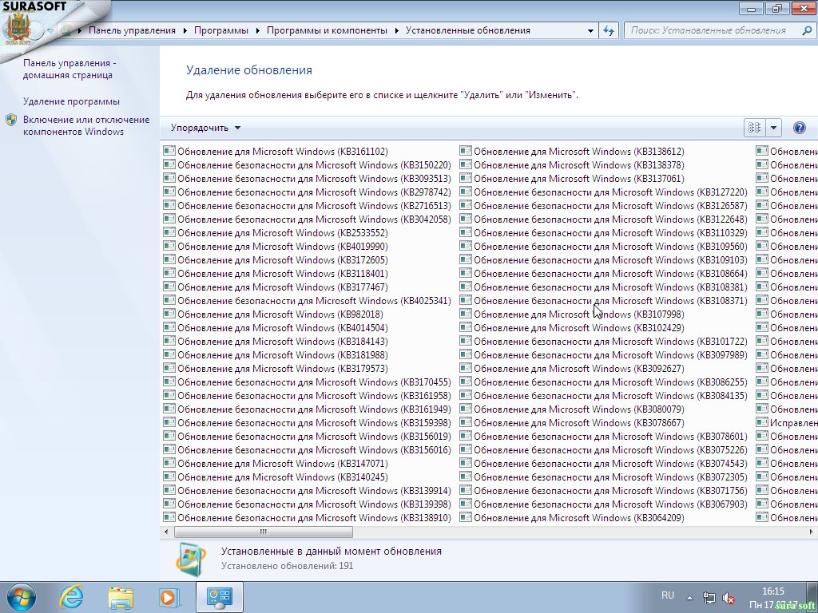
Task: Open the view options dropdown arrow
Action: coord(773,128)
